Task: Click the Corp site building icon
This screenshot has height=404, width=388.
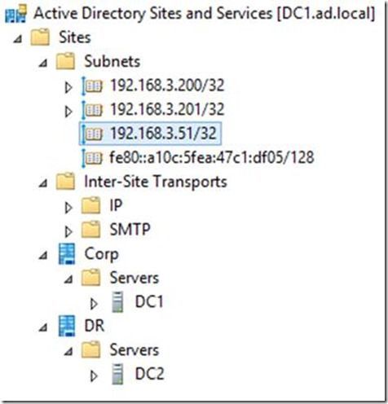Action: coord(67,254)
